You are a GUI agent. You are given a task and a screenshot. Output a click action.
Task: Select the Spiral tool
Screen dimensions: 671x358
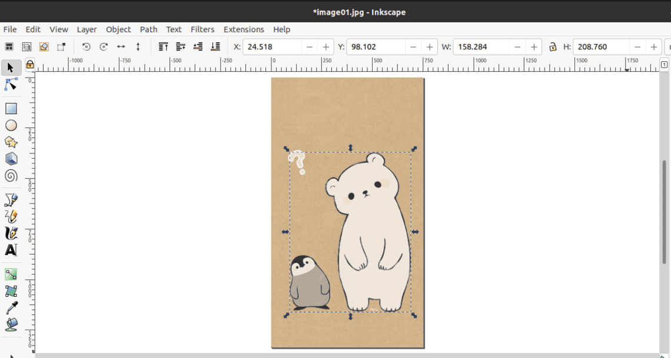[x=10, y=176]
